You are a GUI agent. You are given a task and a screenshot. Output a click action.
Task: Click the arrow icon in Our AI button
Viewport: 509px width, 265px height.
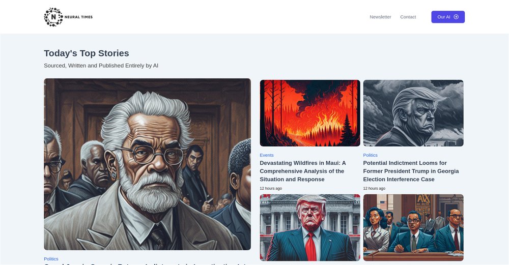[456, 17]
